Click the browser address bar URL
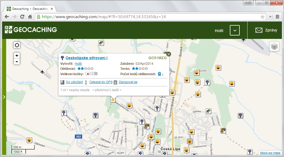The image size is (284, 157). (x=133, y=17)
